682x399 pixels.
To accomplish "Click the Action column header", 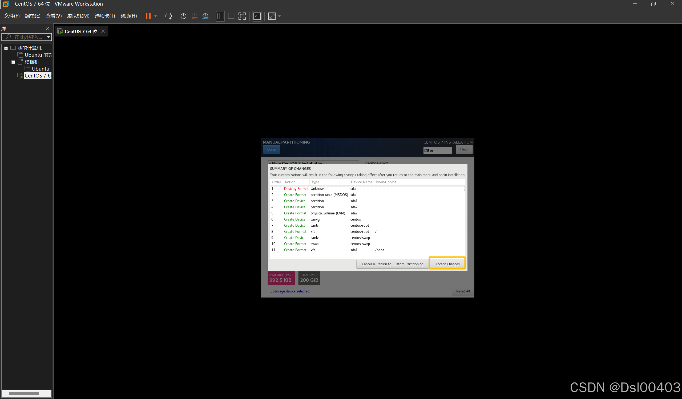I will point(296,182).
